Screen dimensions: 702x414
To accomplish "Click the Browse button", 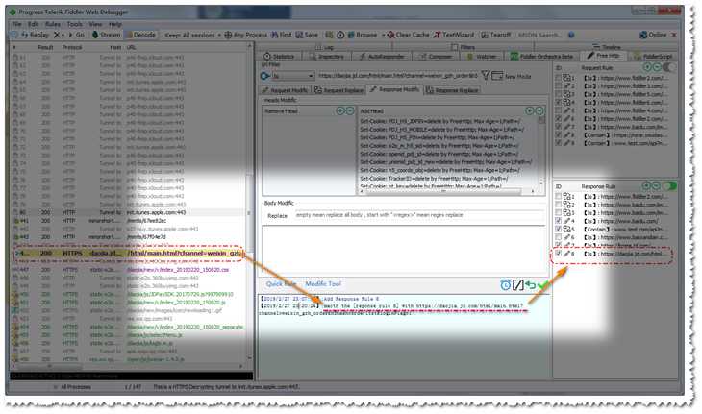I will click(x=363, y=35).
